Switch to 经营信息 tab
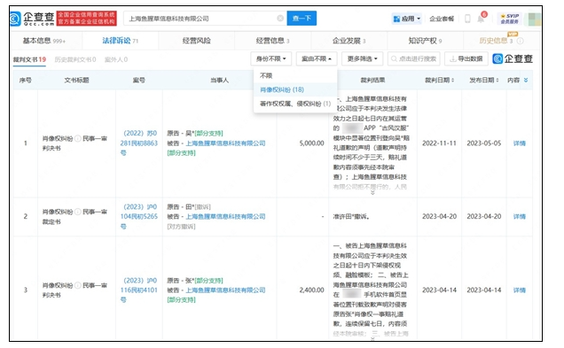 [272, 41]
